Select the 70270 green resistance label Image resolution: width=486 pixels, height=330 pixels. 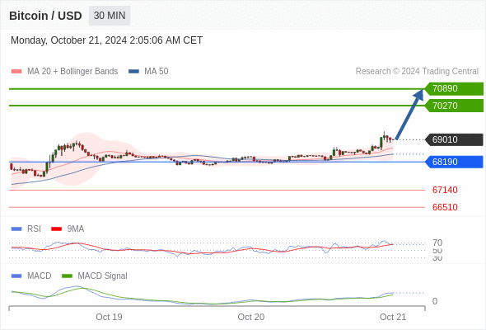(454, 106)
